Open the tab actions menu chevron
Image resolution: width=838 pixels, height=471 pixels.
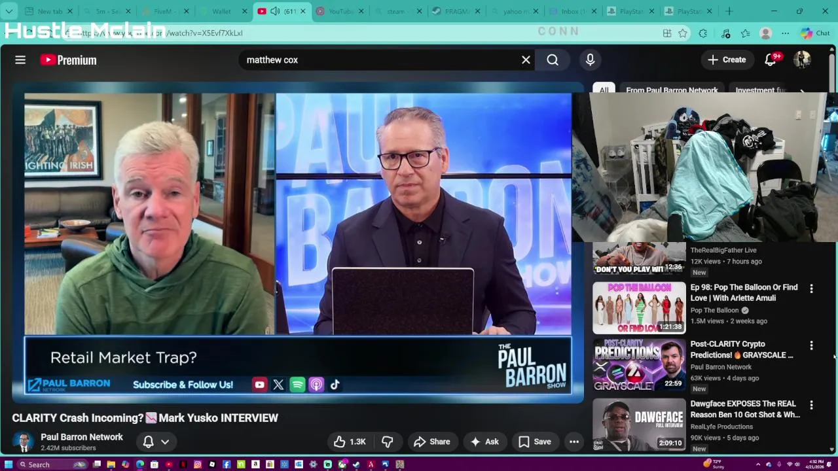tap(9, 11)
